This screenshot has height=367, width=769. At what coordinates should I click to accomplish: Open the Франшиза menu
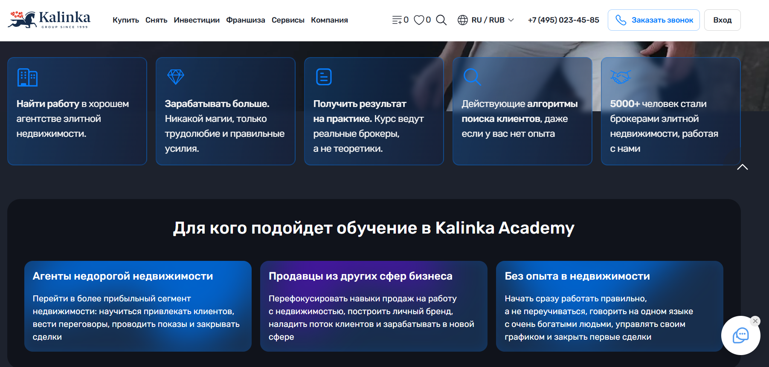pos(246,20)
